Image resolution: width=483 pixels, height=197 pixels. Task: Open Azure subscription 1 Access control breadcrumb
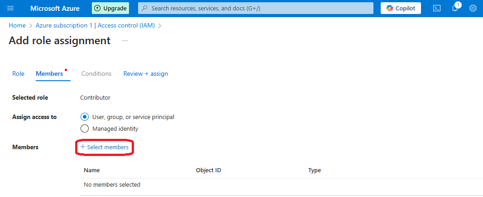95,25
